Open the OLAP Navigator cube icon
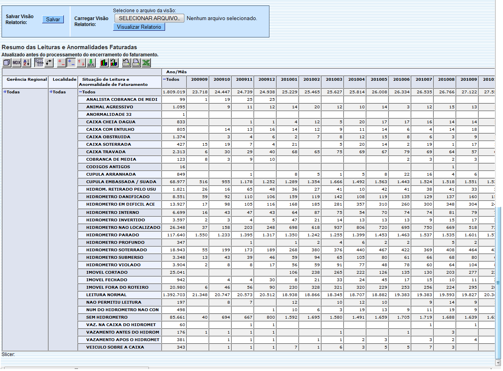 (x=7, y=63)
